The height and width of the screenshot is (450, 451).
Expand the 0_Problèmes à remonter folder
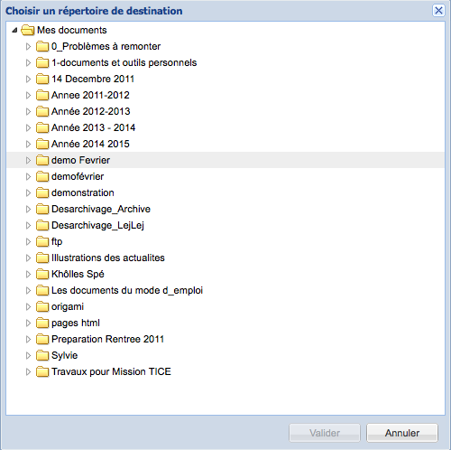(x=28, y=46)
